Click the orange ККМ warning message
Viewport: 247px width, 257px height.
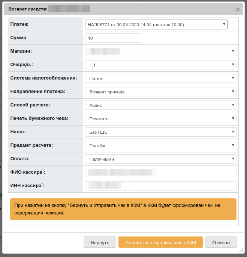click(x=123, y=209)
